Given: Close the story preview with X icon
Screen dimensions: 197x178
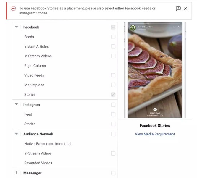Looking at the screenshot, I should coord(179,27).
